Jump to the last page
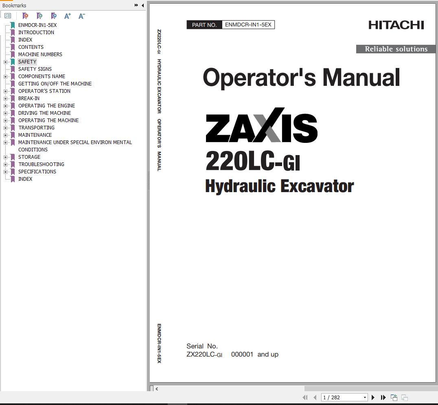The width and height of the screenshot is (438, 405). pos(383,397)
